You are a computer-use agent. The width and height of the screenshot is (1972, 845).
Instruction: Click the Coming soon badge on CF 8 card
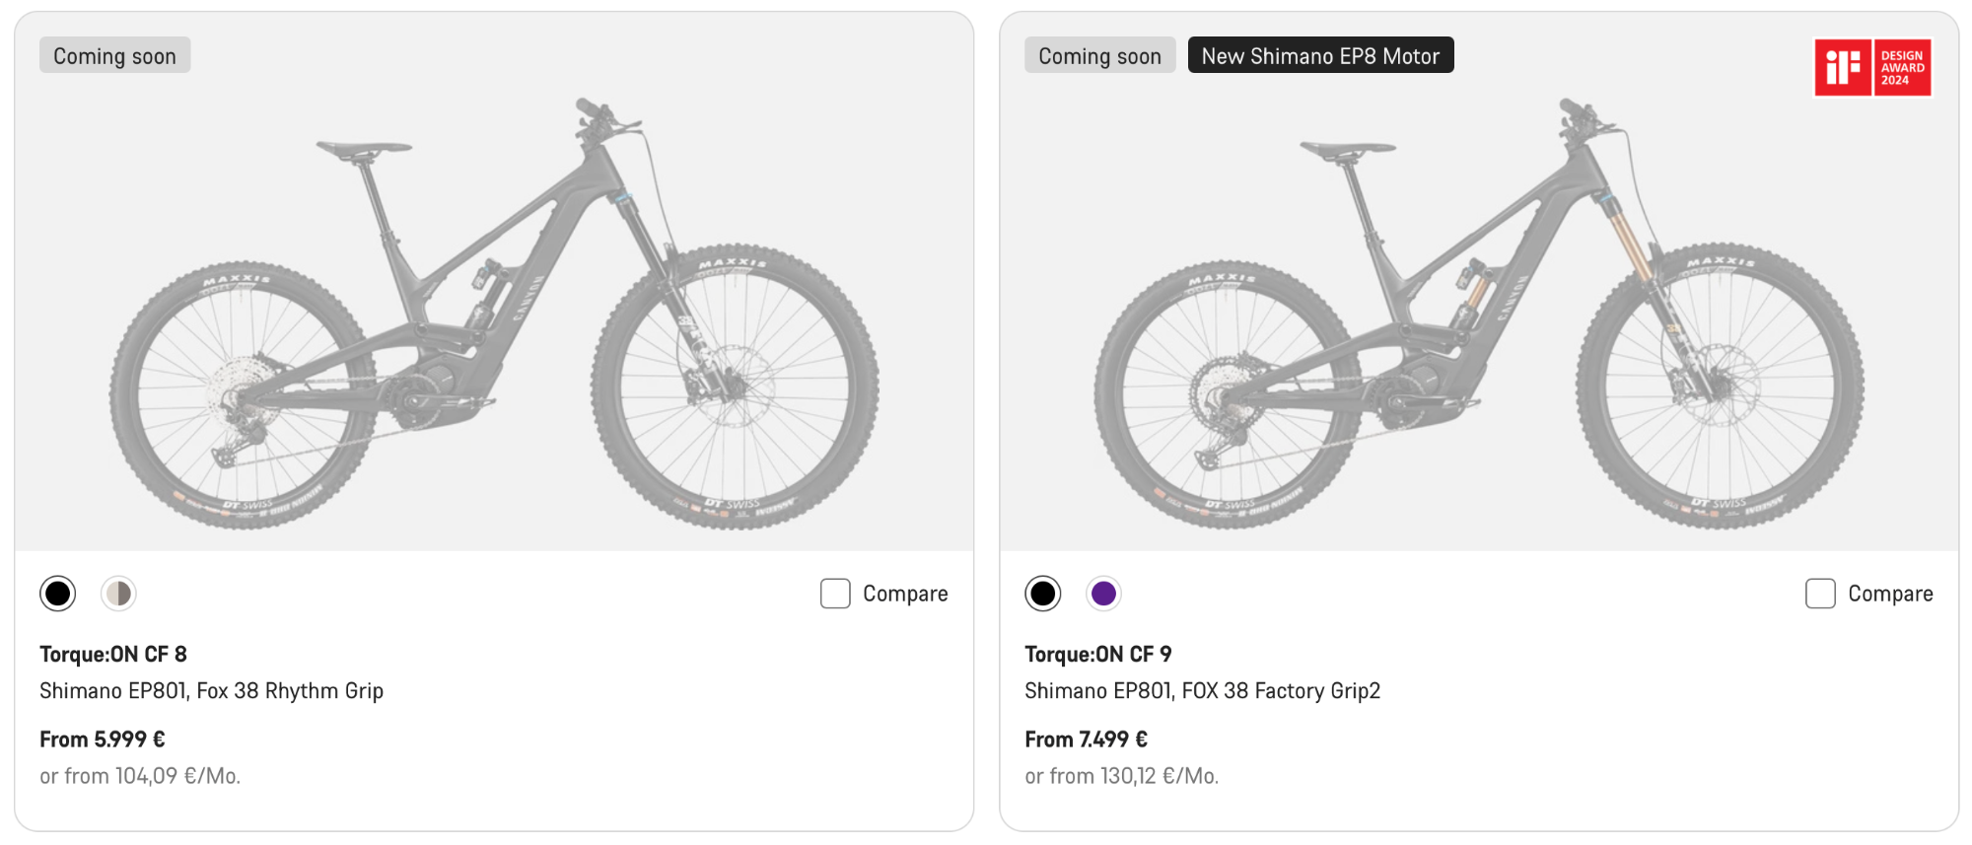[x=114, y=56]
